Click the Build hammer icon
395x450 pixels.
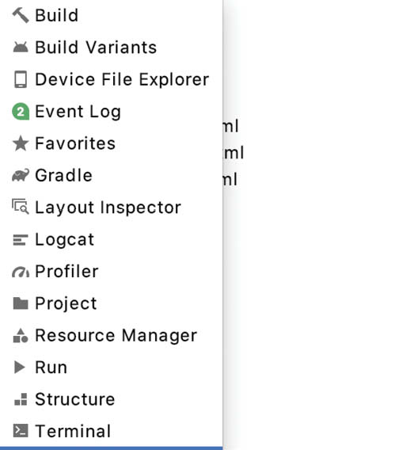21,15
